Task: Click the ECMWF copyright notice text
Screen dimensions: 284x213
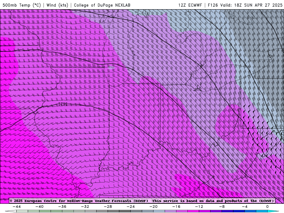Action: (142, 201)
